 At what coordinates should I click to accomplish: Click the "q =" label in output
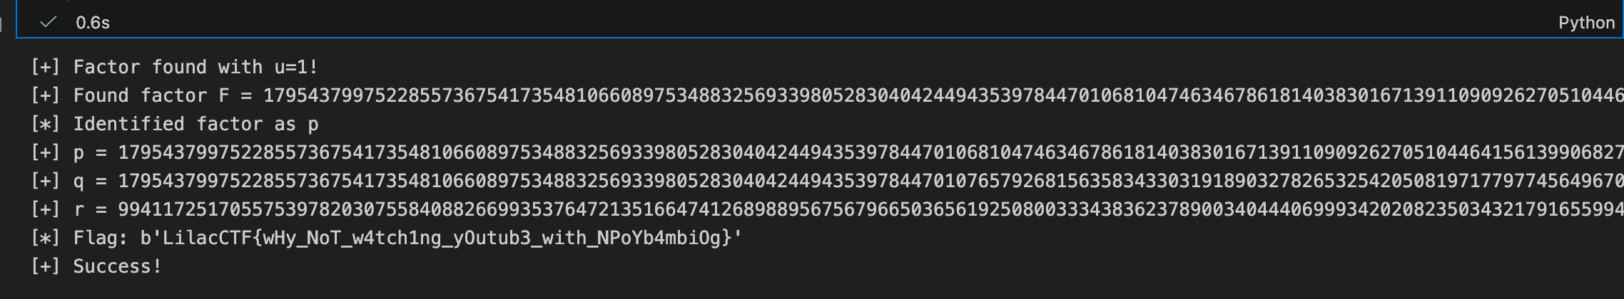point(90,181)
